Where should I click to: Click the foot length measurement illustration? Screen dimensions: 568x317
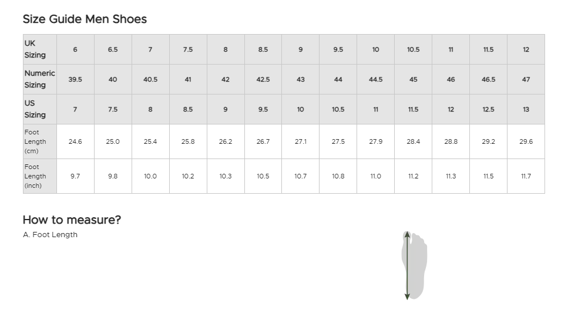(414, 265)
